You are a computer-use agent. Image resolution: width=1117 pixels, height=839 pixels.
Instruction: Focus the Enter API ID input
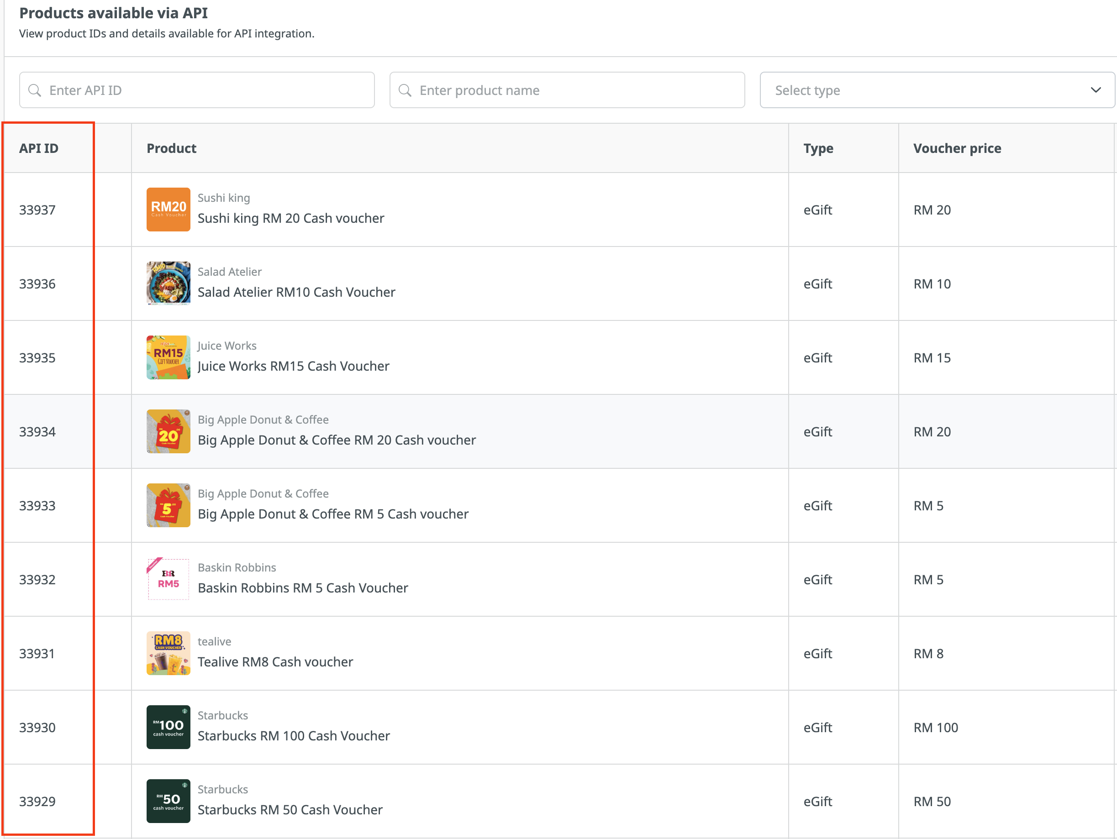click(207, 90)
